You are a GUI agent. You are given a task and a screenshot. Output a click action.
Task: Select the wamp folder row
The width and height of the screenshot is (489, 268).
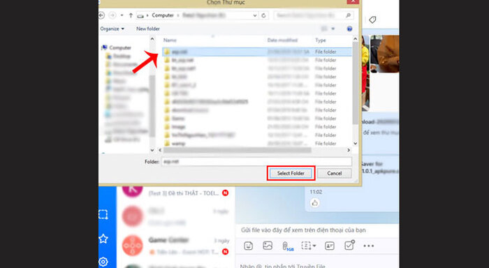[257, 144]
